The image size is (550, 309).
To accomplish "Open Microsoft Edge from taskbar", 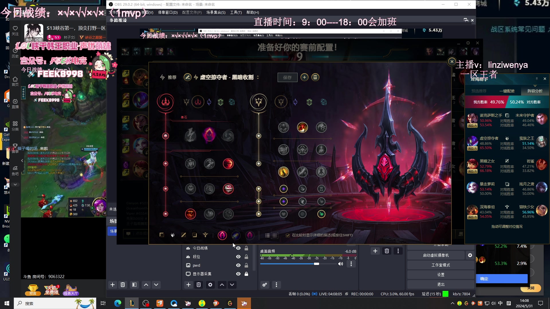I will point(118,303).
